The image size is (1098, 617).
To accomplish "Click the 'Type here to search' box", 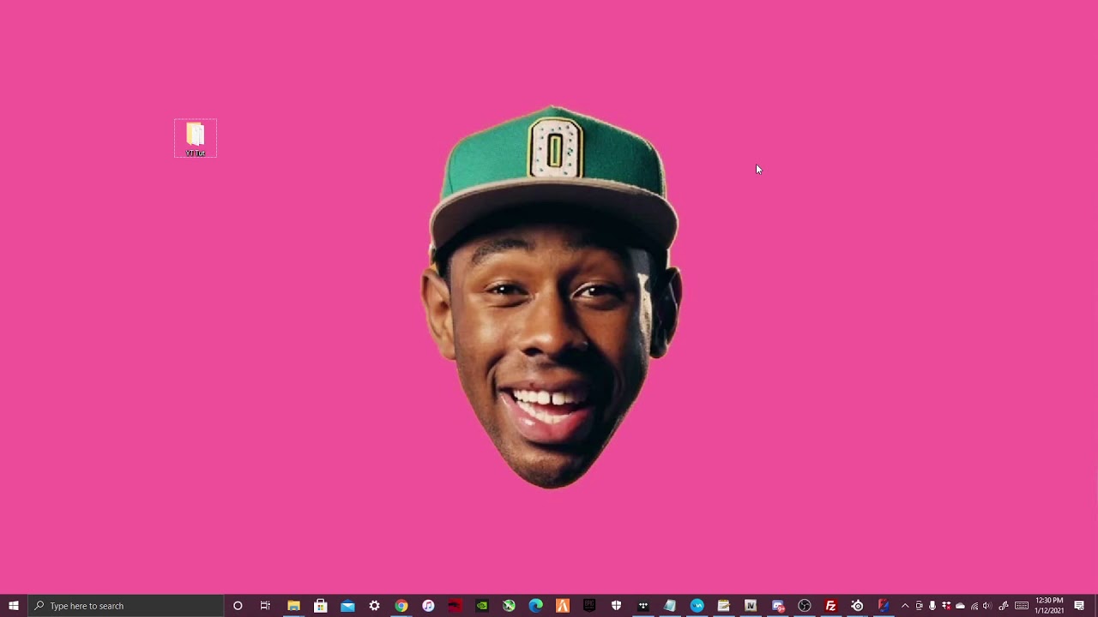I will click(x=129, y=606).
